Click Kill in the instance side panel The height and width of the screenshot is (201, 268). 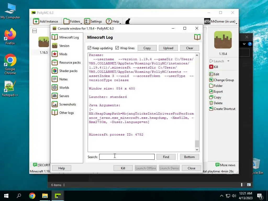coord(214,67)
